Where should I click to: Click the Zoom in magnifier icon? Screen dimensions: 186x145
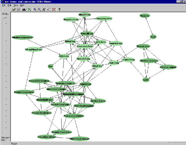tap(35, 9)
